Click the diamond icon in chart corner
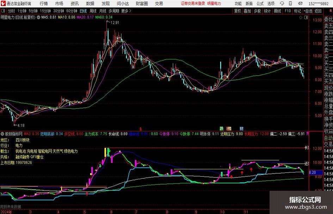Viewport: 333px width, 214px height. (301, 18)
